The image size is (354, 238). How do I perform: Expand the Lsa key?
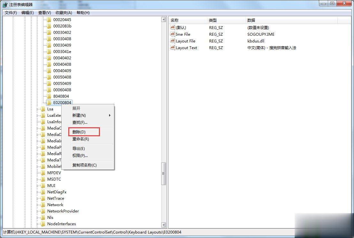(37, 109)
